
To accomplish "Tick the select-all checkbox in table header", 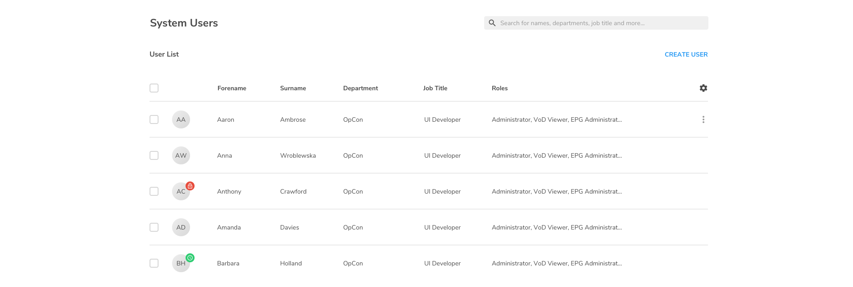I will [154, 88].
